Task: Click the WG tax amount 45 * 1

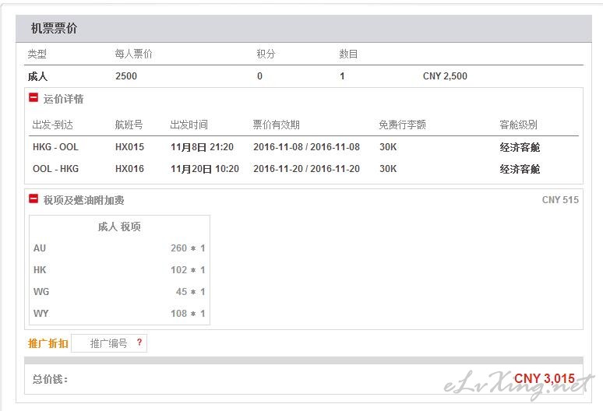Action: tap(190, 292)
